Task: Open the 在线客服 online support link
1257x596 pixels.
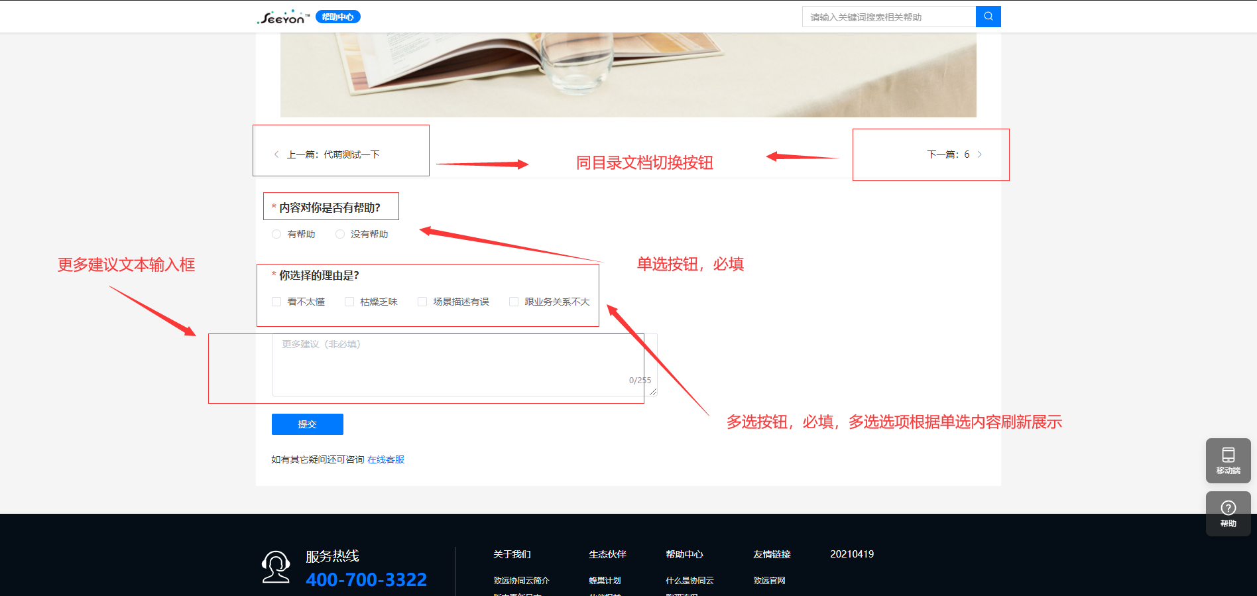Action: click(x=386, y=459)
